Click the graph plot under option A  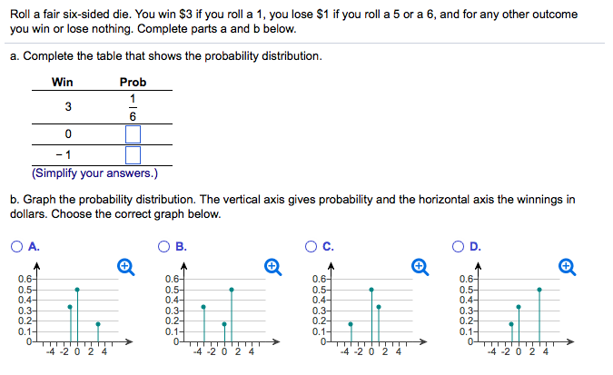click(x=73, y=309)
